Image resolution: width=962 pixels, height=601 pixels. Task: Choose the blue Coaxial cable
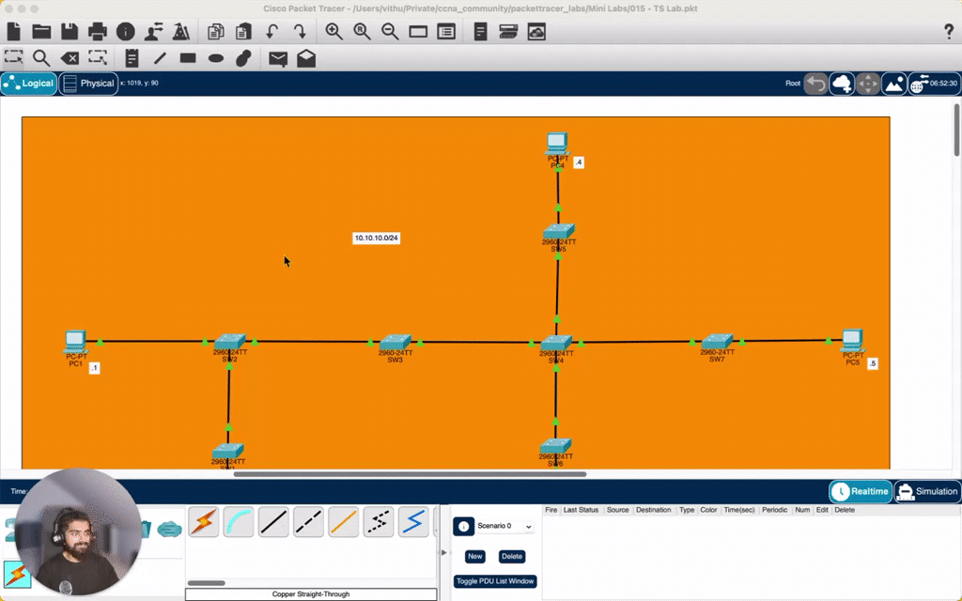click(x=413, y=522)
